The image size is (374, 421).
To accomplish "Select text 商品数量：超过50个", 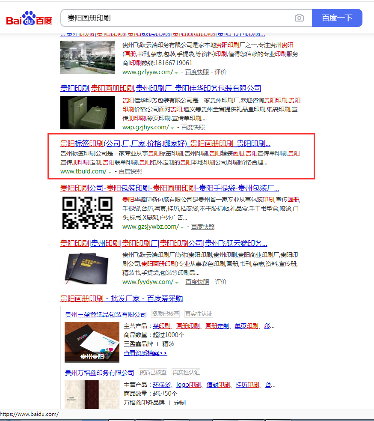I will (151, 393).
